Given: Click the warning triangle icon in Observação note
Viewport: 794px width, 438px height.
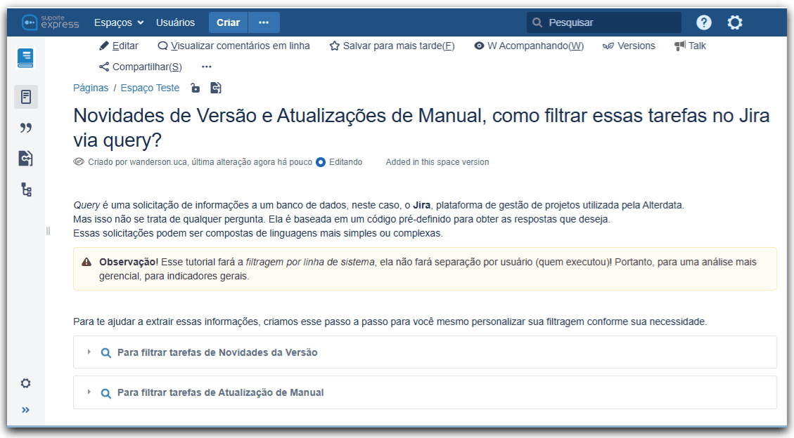Looking at the screenshot, I should pos(87,263).
